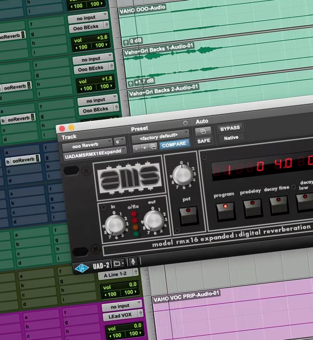The image size is (313, 340).
Task: Click the vol 0.0 field under LEad VOX
Action: pyautogui.click(x=125, y=327)
